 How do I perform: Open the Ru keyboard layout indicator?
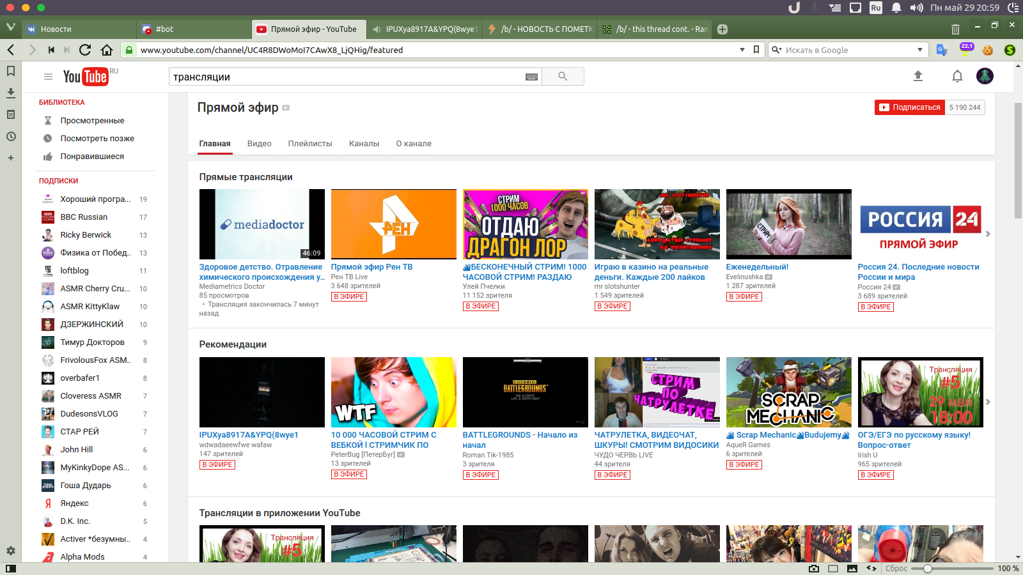pyautogui.click(x=876, y=8)
